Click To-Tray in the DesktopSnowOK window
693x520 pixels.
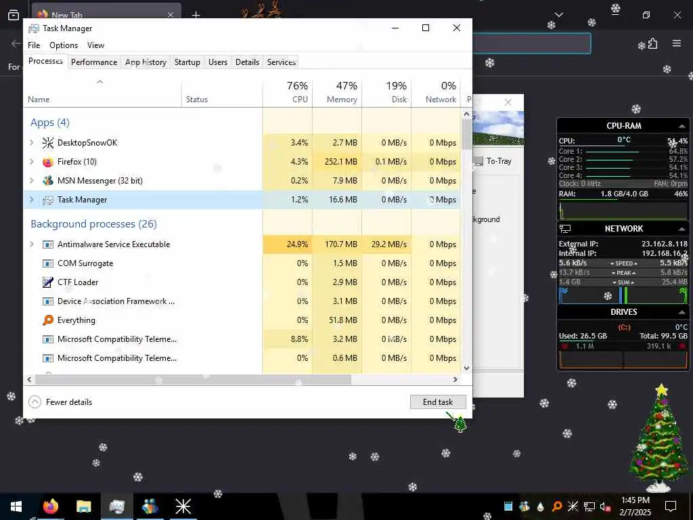click(493, 161)
